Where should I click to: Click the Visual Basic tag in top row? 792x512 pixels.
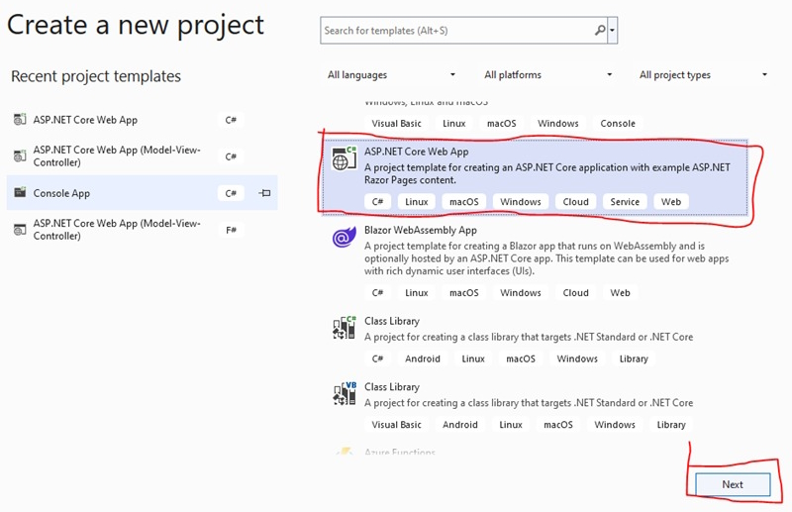396,124
